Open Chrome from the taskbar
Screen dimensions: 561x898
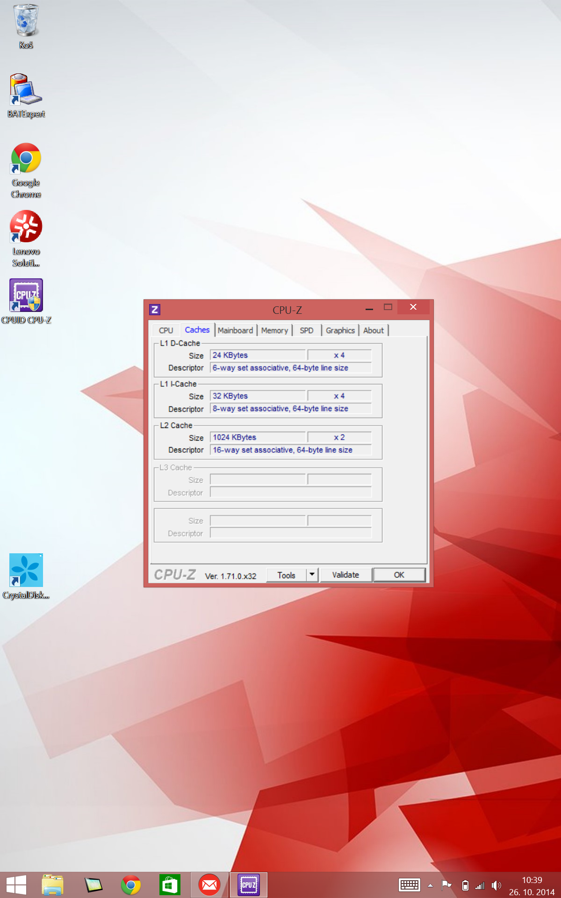pyautogui.click(x=131, y=885)
